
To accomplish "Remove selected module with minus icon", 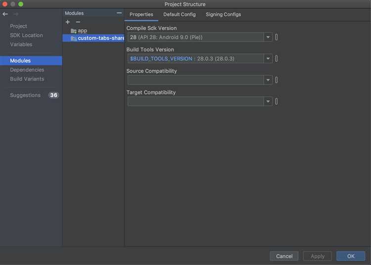I will pos(78,22).
